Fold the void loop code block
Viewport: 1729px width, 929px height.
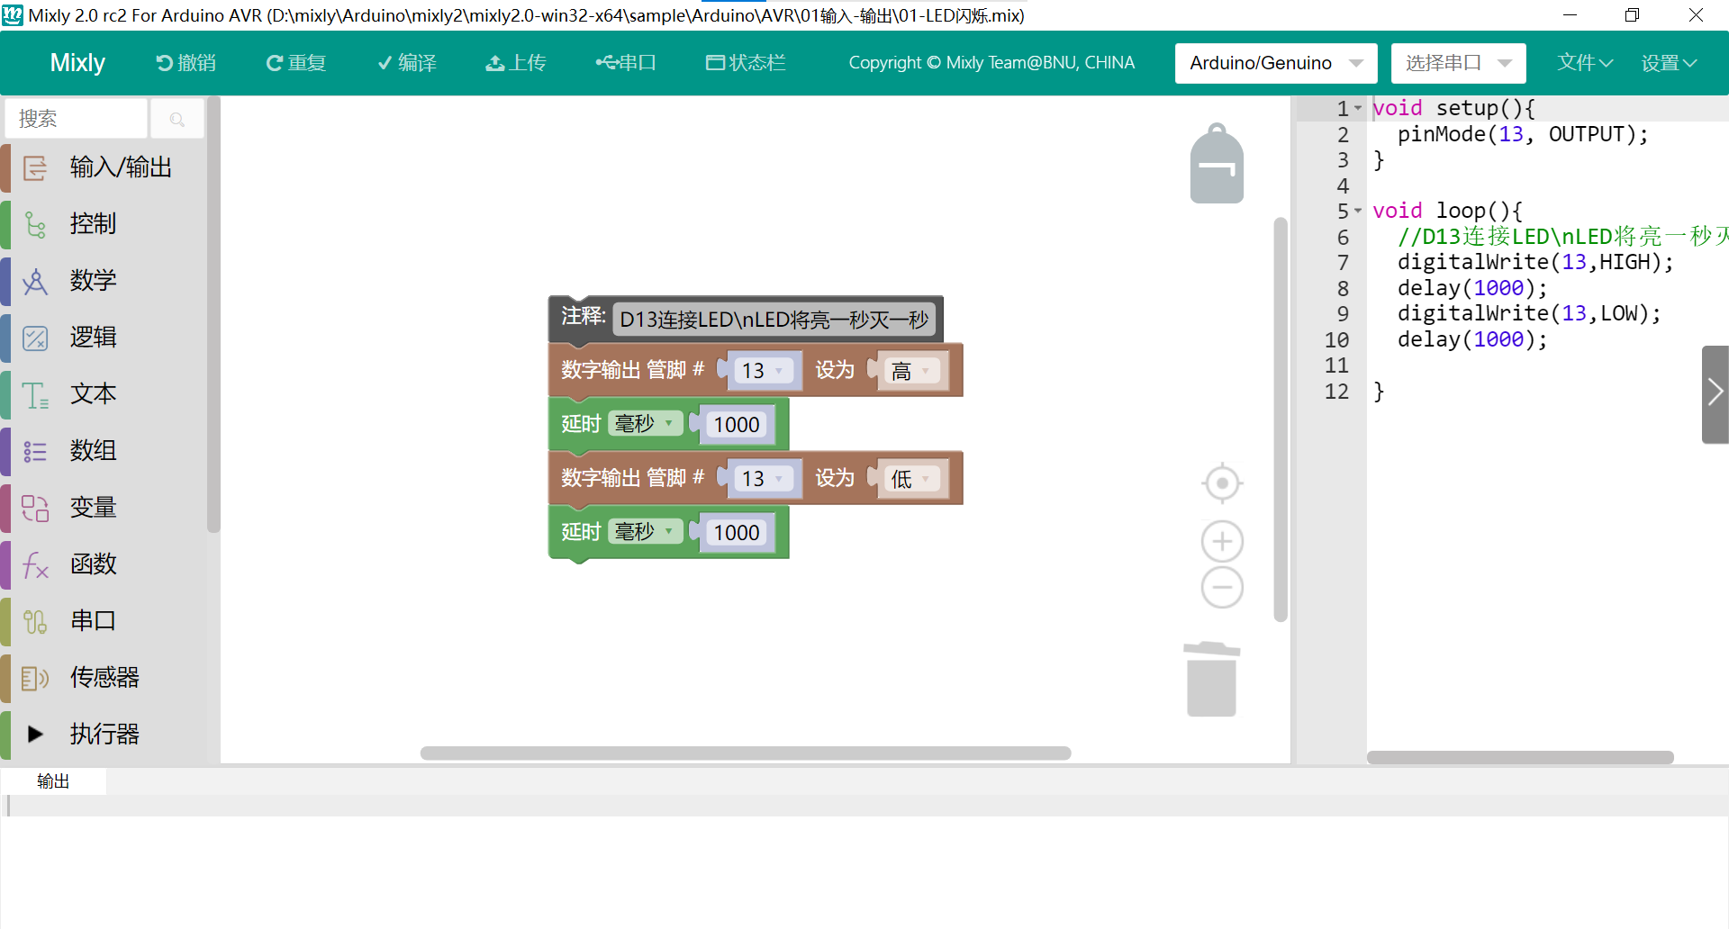[1358, 211]
